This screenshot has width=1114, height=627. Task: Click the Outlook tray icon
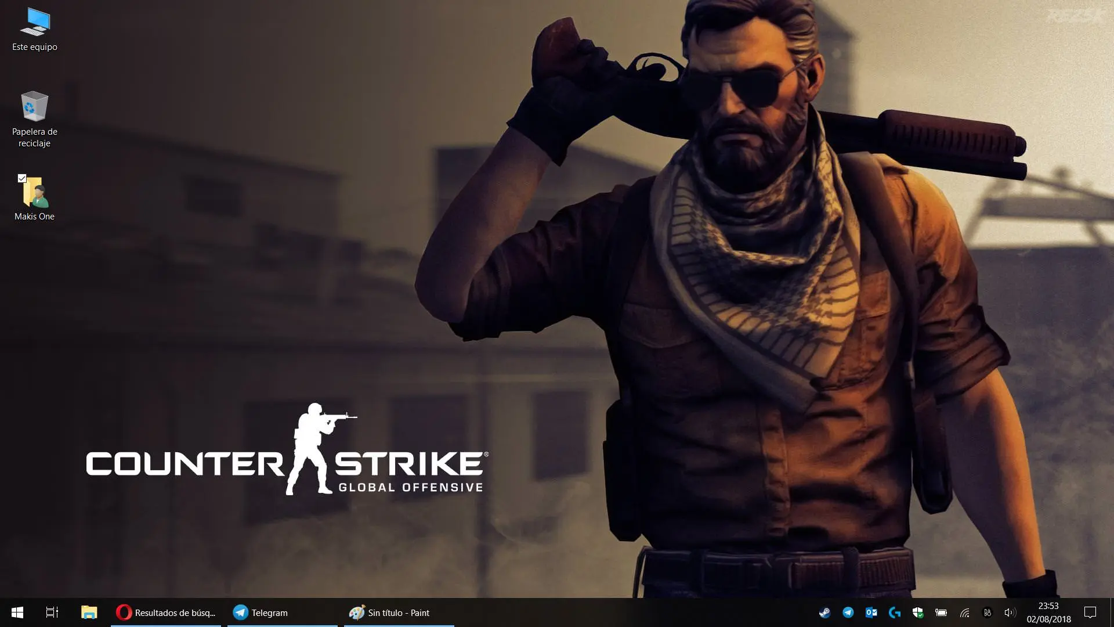(x=871, y=612)
